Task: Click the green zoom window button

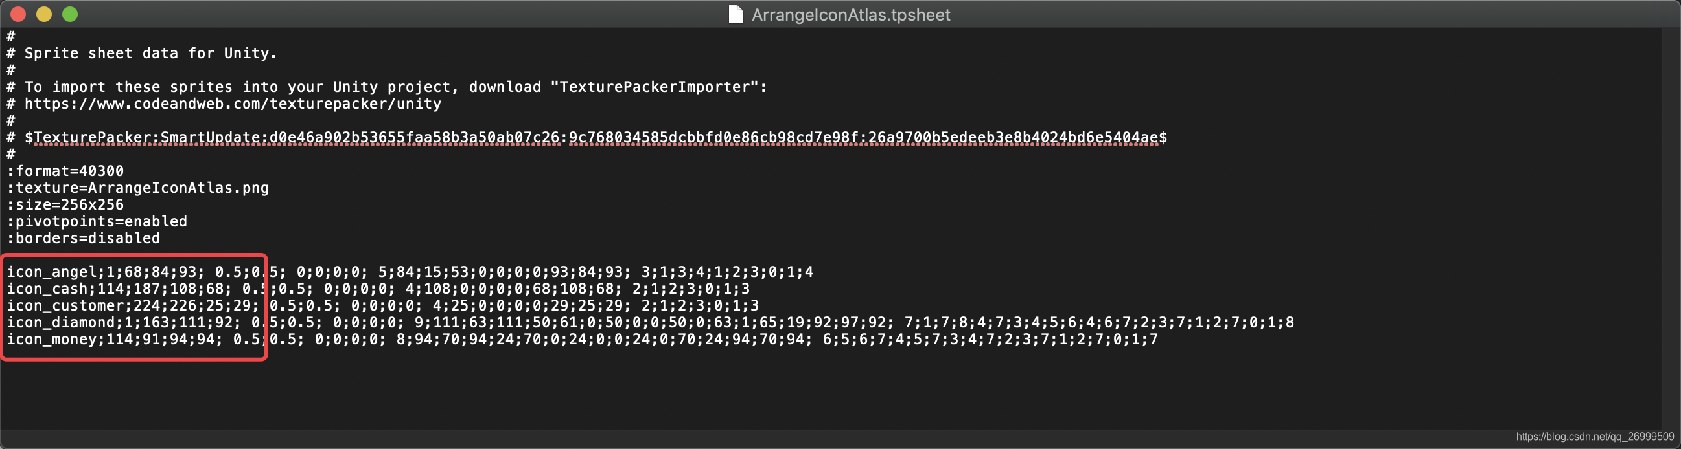Action: [x=70, y=14]
